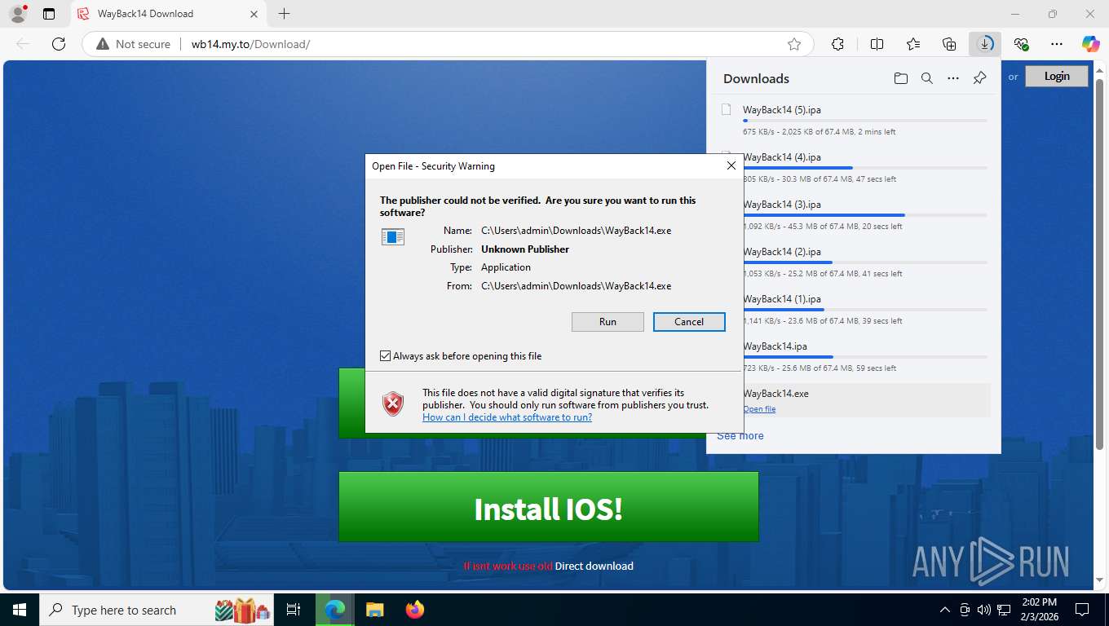Click Cancel in the Security Warning dialog
The width and height of the screenshot is (1109, 626).
click(x=689, y=322)
